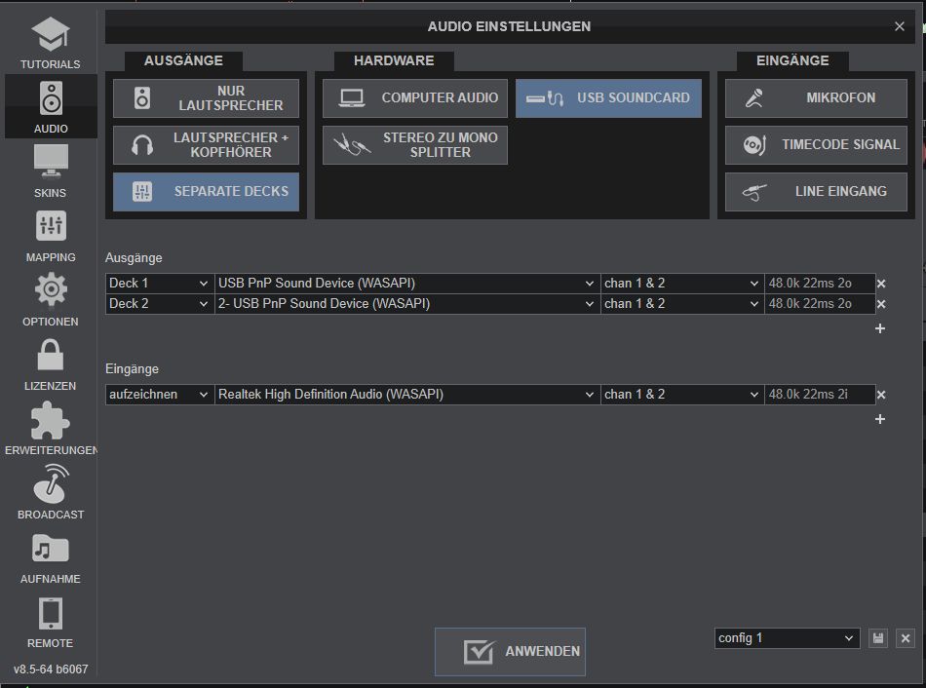Screen dimensions: 926x688
Task: Enable the Line Eingang input
Action: tap(816, 191)
